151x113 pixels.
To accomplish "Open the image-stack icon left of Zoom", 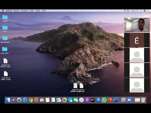I will click(x=124, y=100).
